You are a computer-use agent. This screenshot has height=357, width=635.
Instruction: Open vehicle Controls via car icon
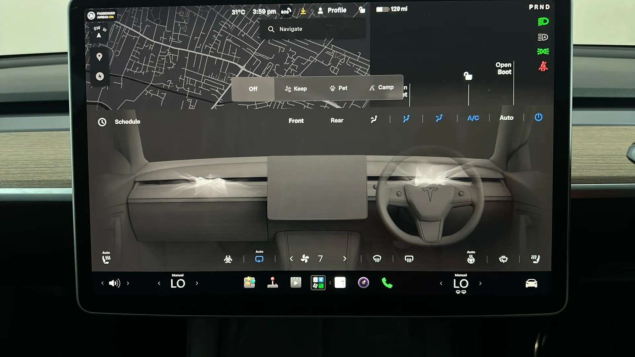[x=531, y=283]
